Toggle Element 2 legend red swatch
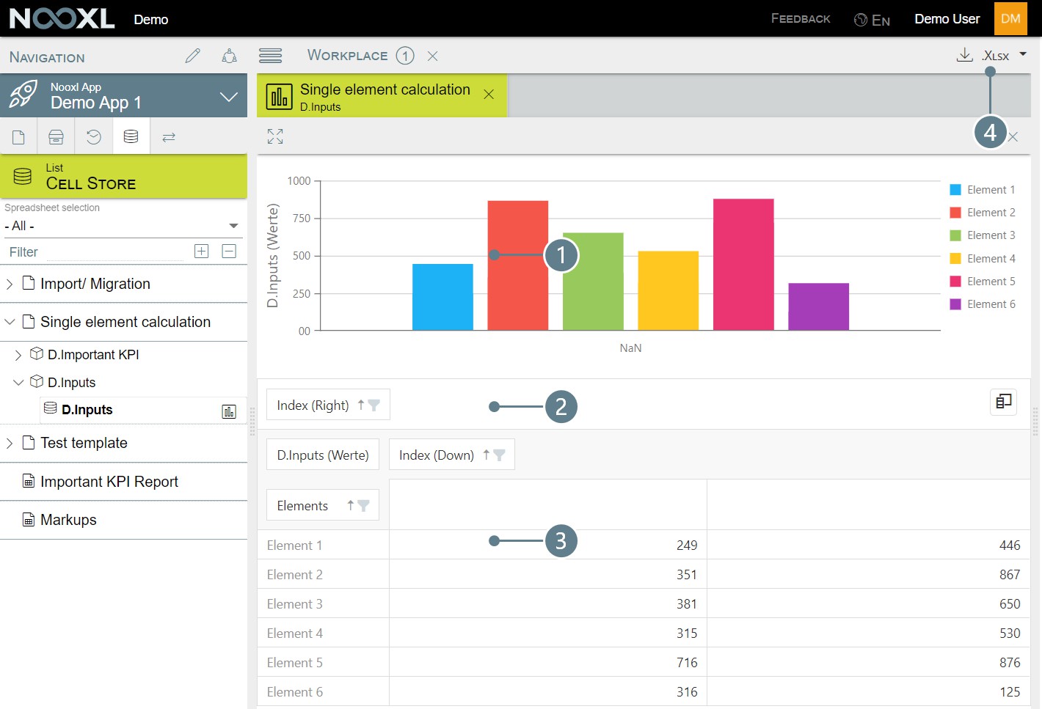The width and height of the screenshot is (1042, 709). click(955, 213)
